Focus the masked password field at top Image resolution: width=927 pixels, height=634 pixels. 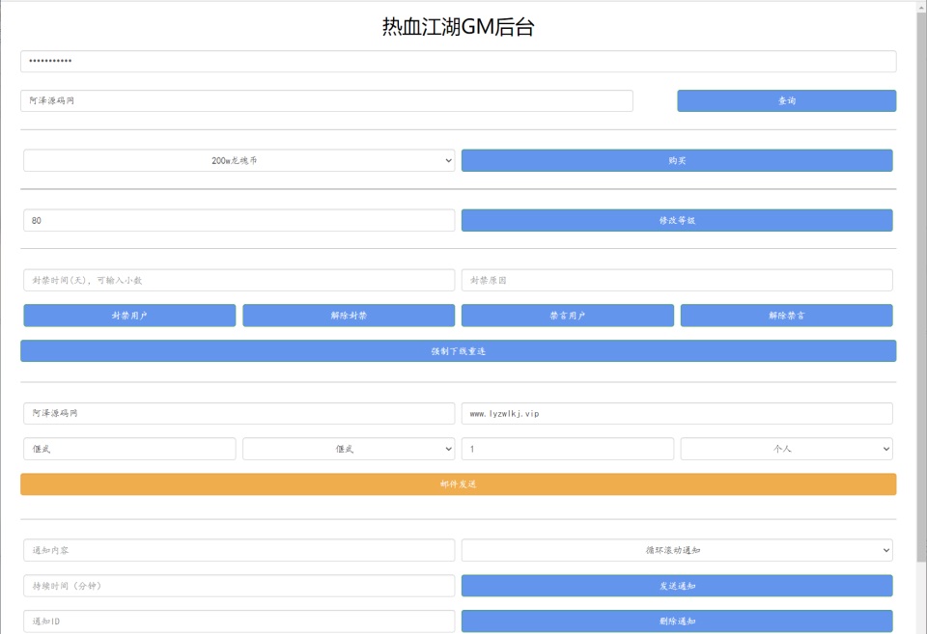(x=458, y=62)
